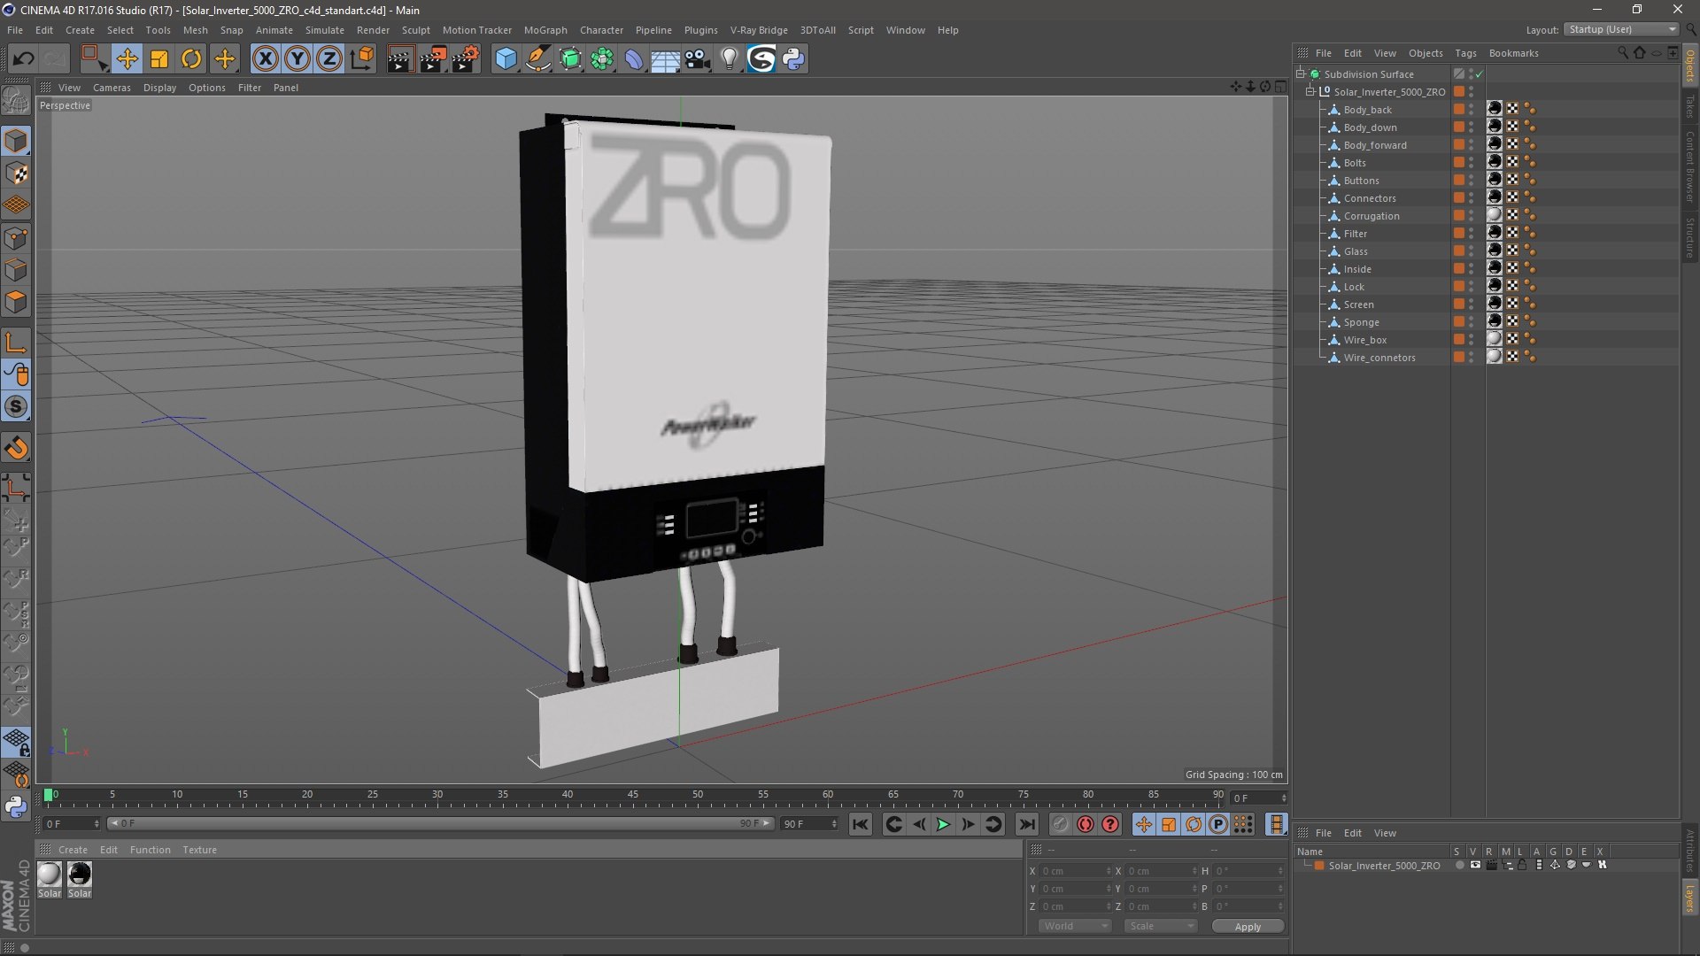Select the Body_back object
The width and height of the screenshot is (1700, 956).
coord(1367,110)
